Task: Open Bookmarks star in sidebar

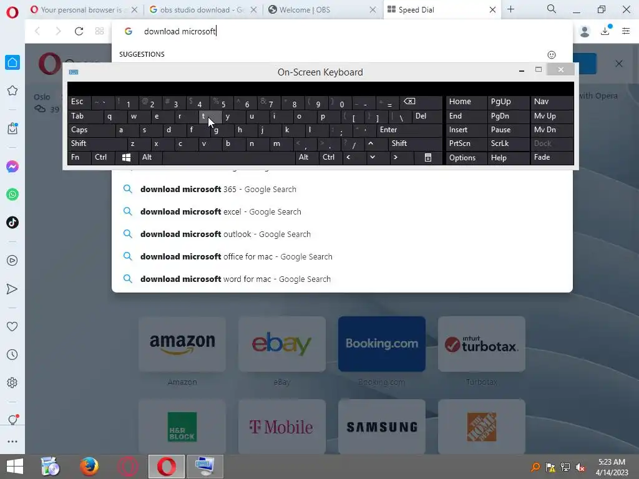Action: tap(12, 90)
